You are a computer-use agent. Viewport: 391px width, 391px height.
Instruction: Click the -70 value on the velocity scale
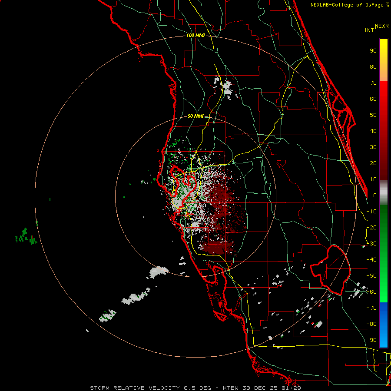[x=371, y=308]
